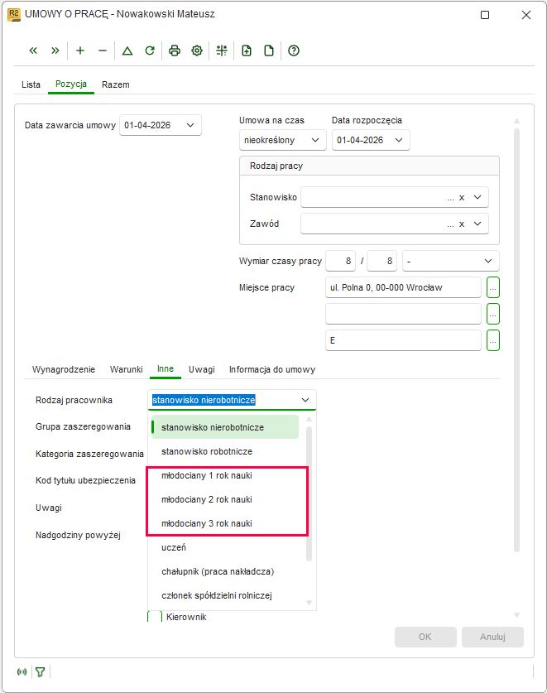
Task: Pick chałupnik (praca nakładcza) option
Action: (x=225, y=571)
